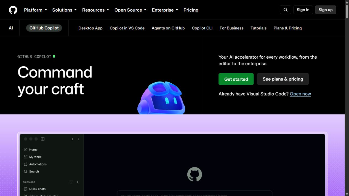The image size is (349, 196).
Task: Click See plans & pricing button
Action: [283, 79]
